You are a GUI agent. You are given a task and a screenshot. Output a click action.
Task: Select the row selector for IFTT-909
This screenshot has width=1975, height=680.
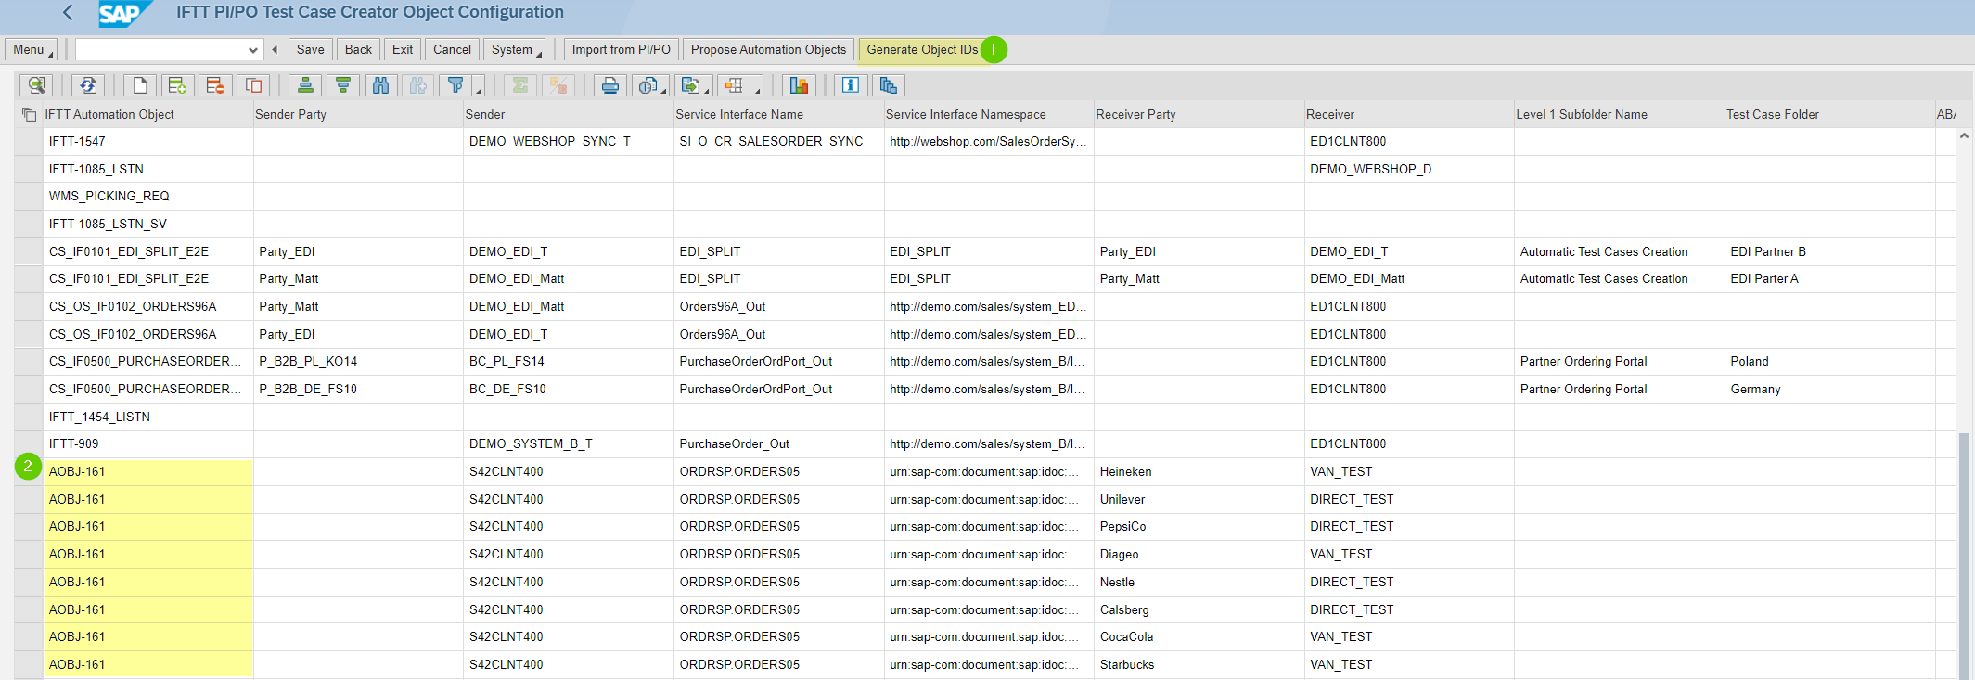[x=29, y=444]
